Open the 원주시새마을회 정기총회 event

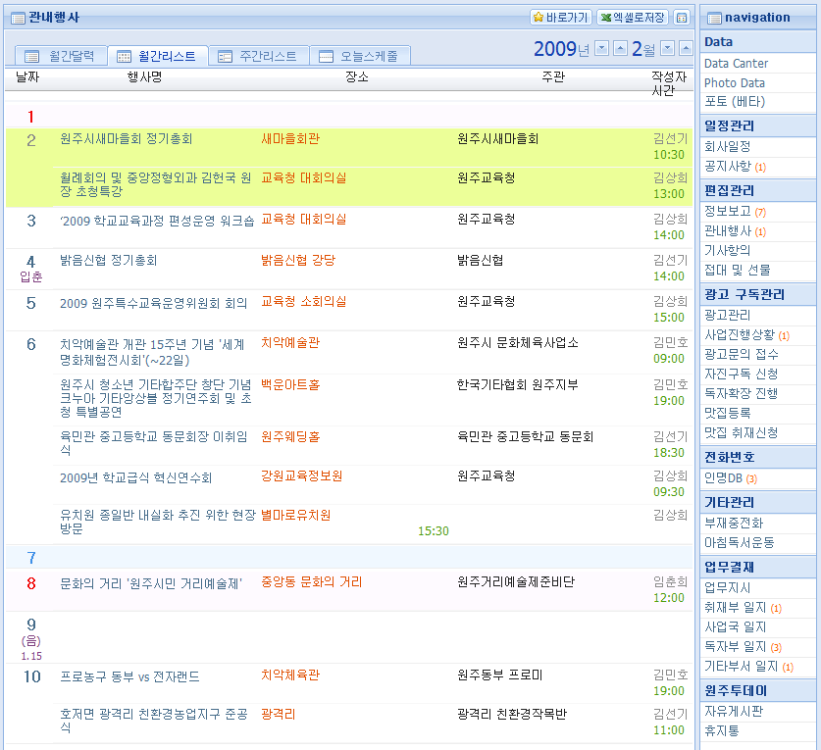point(127,139)
